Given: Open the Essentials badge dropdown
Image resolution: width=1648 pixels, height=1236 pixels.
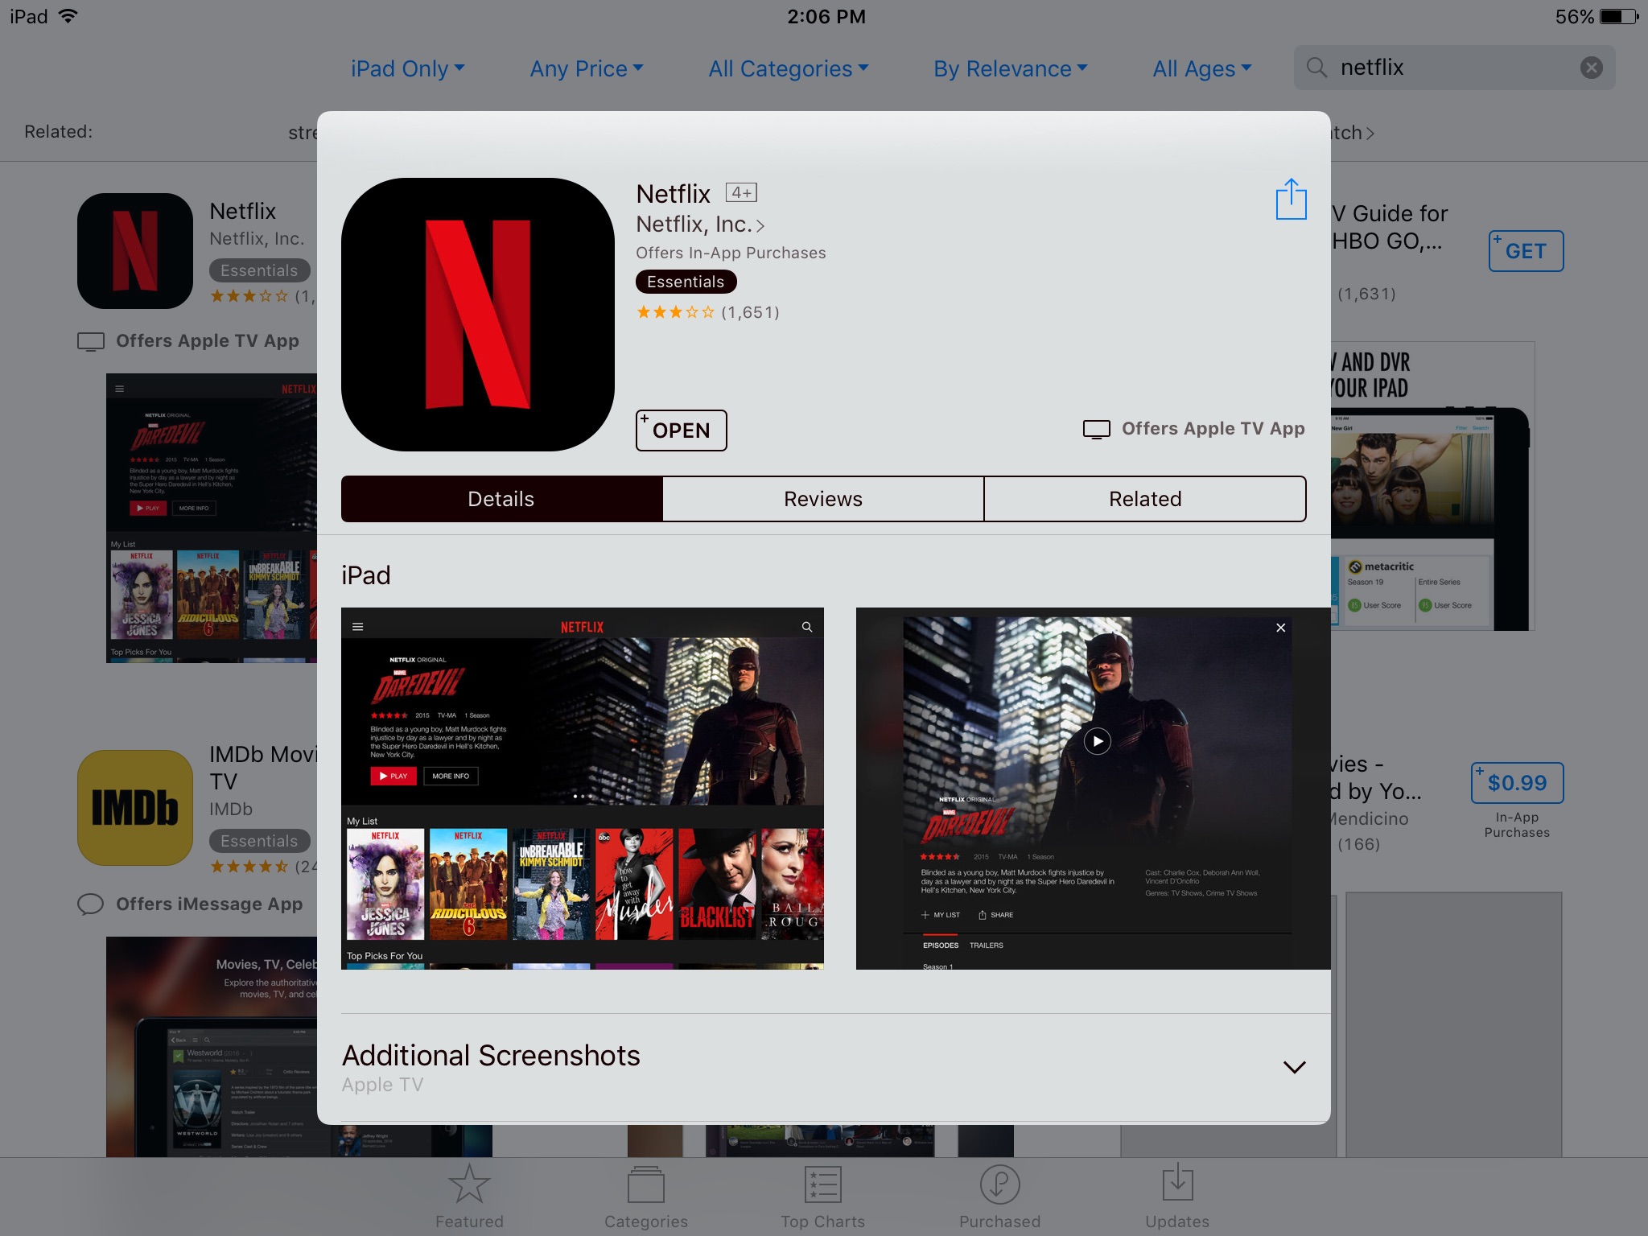Looking at the screenshot, I should click(x=685, y=282).
